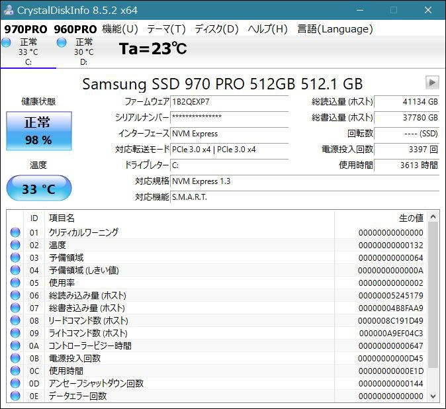Image resolution: width=446 pixels, height=409 pixels.
Task: Select the D: drive tab
Action: pyautogui.click(x=83, y=52)
